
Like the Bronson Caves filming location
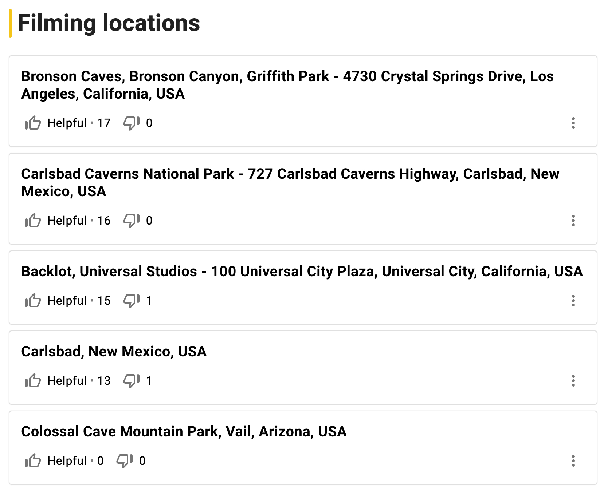tap(33, 123)
